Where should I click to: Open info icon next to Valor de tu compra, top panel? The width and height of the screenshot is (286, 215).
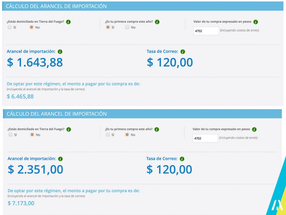[256, 22]
